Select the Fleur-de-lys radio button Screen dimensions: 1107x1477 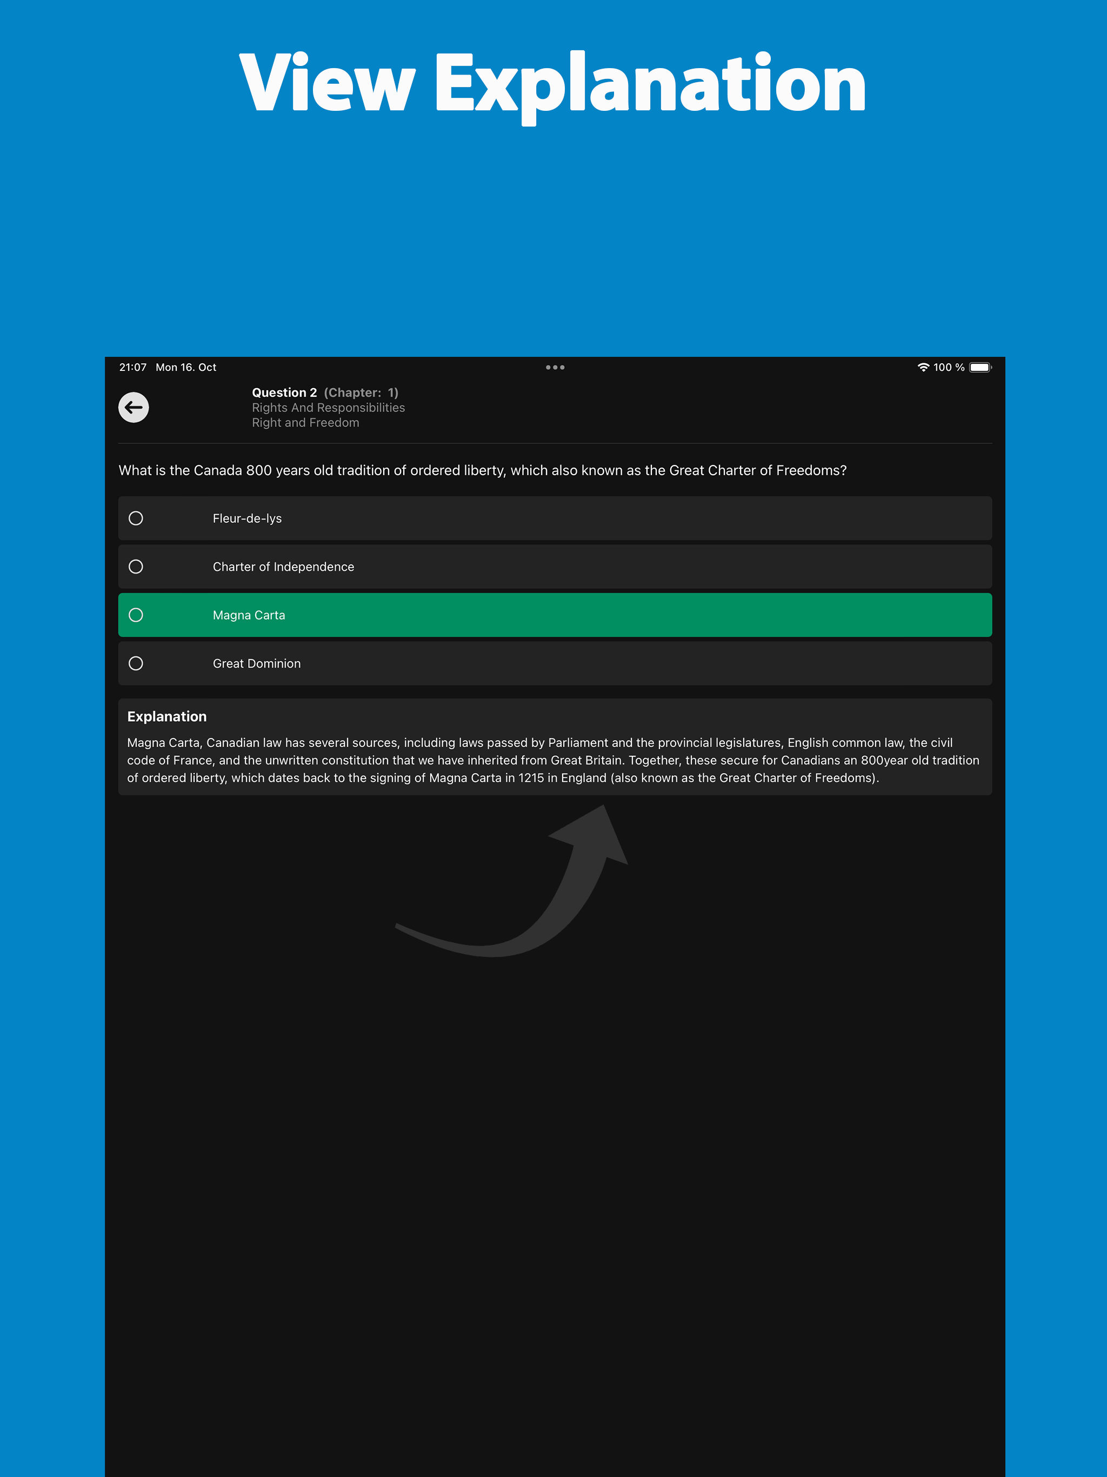[x=136, y=518]
